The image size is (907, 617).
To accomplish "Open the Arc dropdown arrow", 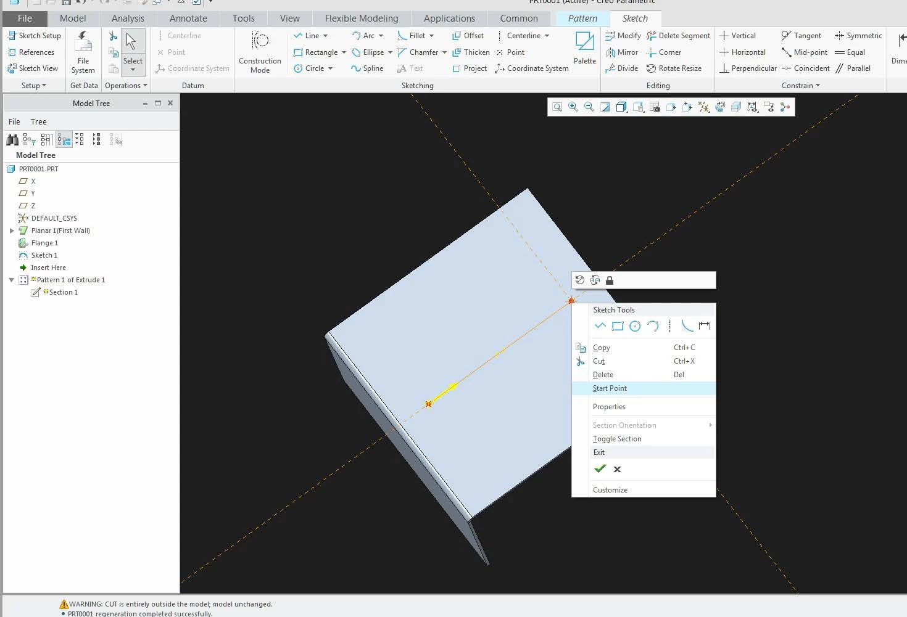I will (x=381, y=36).
